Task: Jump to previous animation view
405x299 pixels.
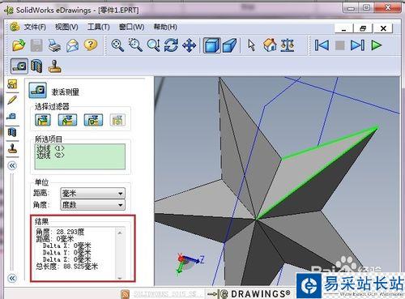Action: click(322, 45)
